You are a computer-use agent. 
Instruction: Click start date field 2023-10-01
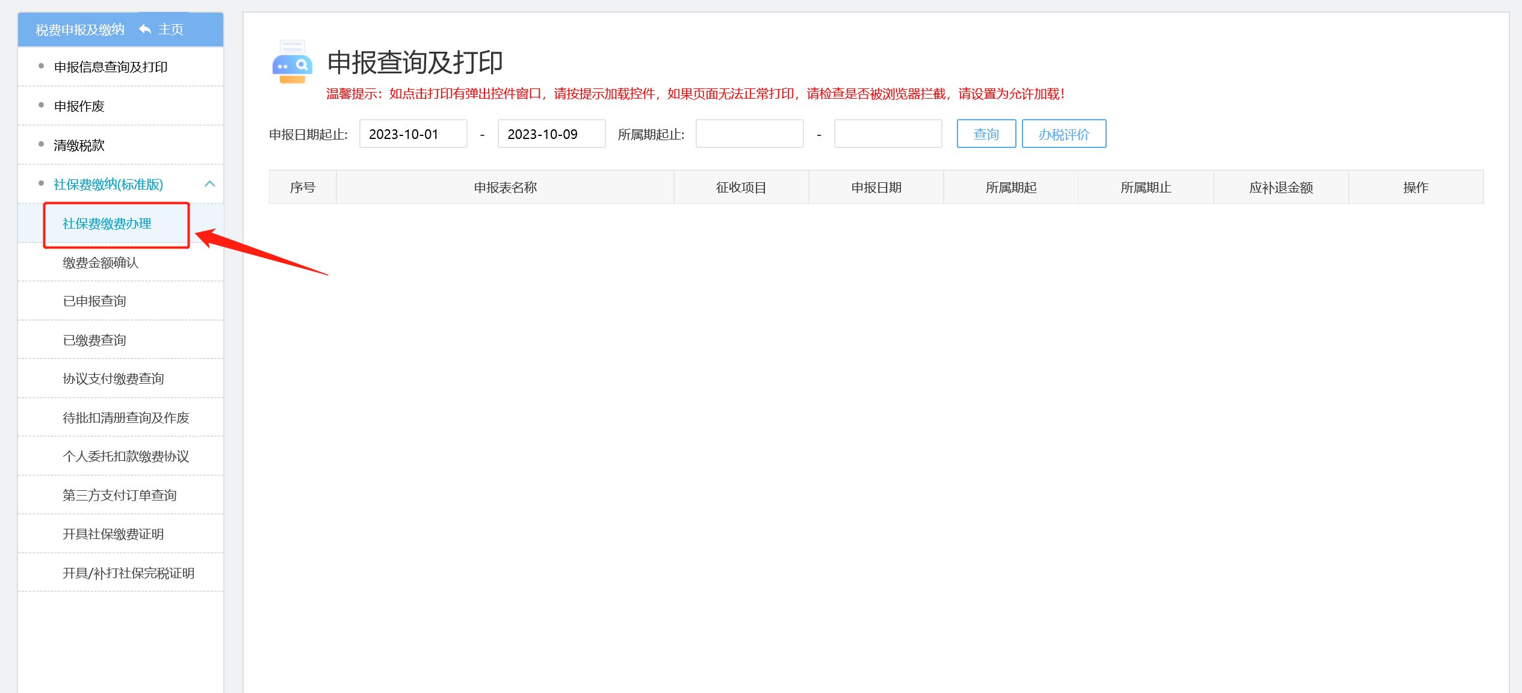click(x=413, y=134)
